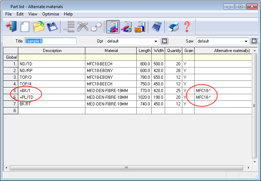261x181 pixels.
Task: Select row header number 8
Action: tap(11, 111)
